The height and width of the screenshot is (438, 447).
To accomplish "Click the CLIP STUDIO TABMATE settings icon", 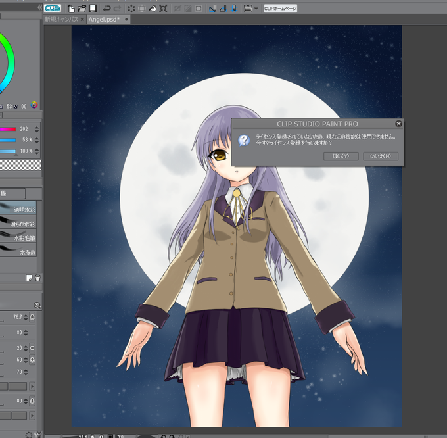I will click(248, 9).
